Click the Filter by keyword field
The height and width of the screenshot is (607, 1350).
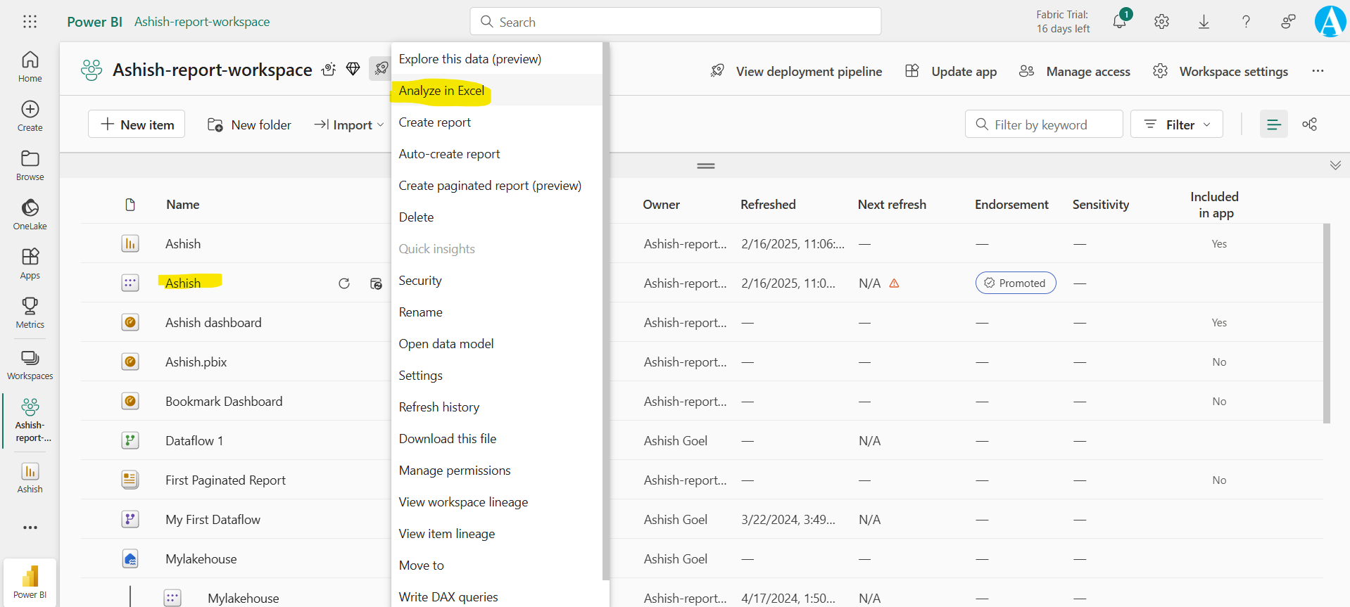[1044, 124]
